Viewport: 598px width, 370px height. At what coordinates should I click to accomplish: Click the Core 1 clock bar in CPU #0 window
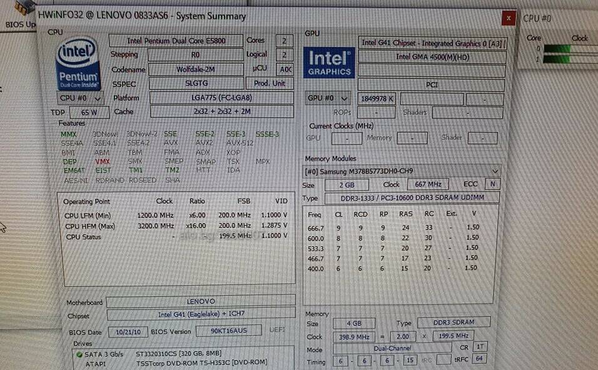[x=570, y=59]
